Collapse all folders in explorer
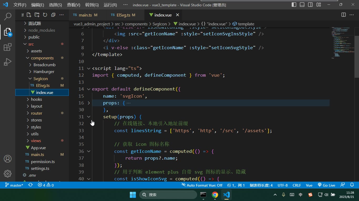 [53, 15]
